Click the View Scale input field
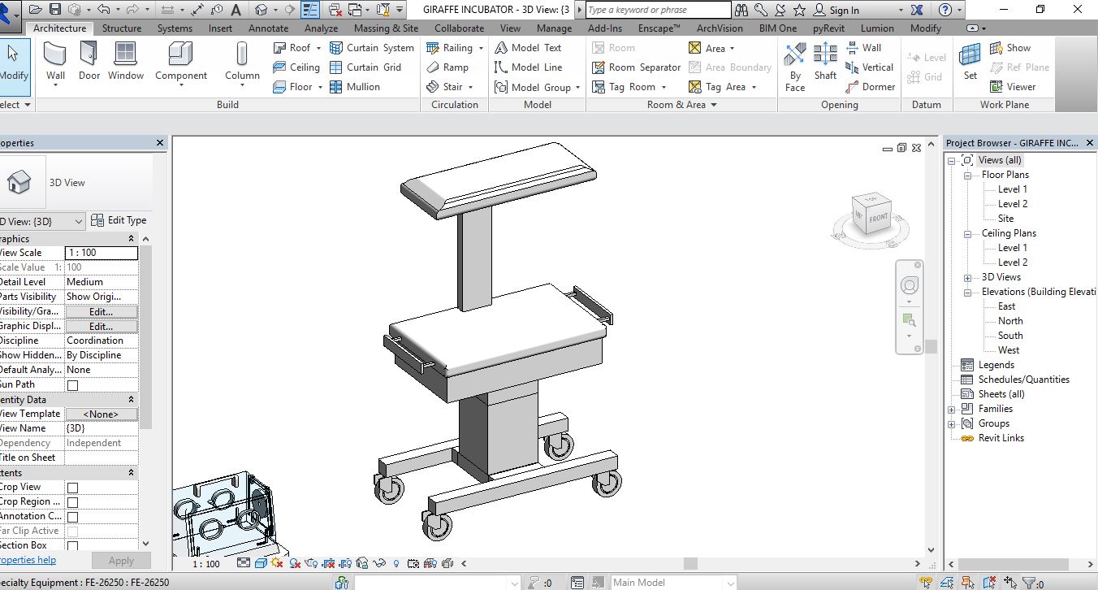This screenshot has width=1098, height=590. [x=101, y=253]
